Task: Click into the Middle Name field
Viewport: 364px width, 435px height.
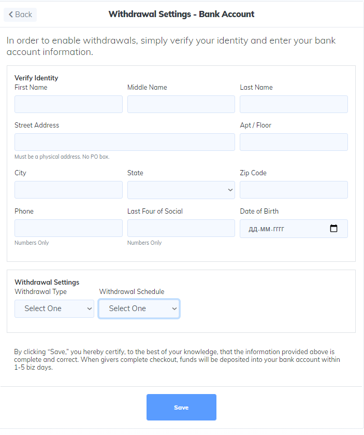Action: (x=181, y=104)
